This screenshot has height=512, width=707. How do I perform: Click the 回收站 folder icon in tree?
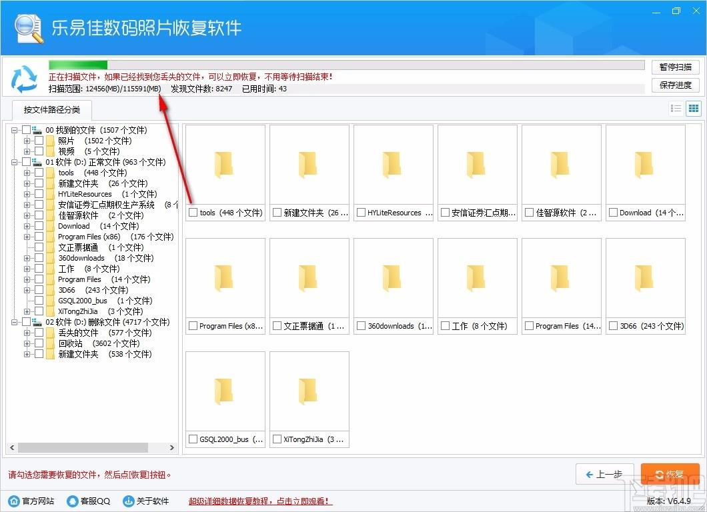(x=50, y=343)
